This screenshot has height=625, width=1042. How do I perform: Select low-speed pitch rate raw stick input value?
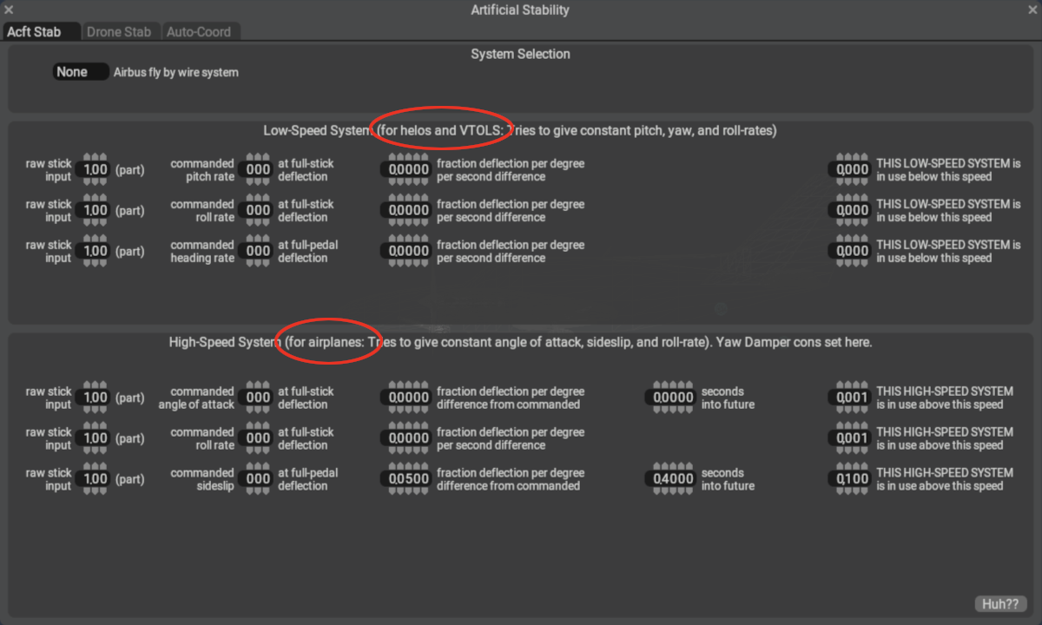point(95,170)
